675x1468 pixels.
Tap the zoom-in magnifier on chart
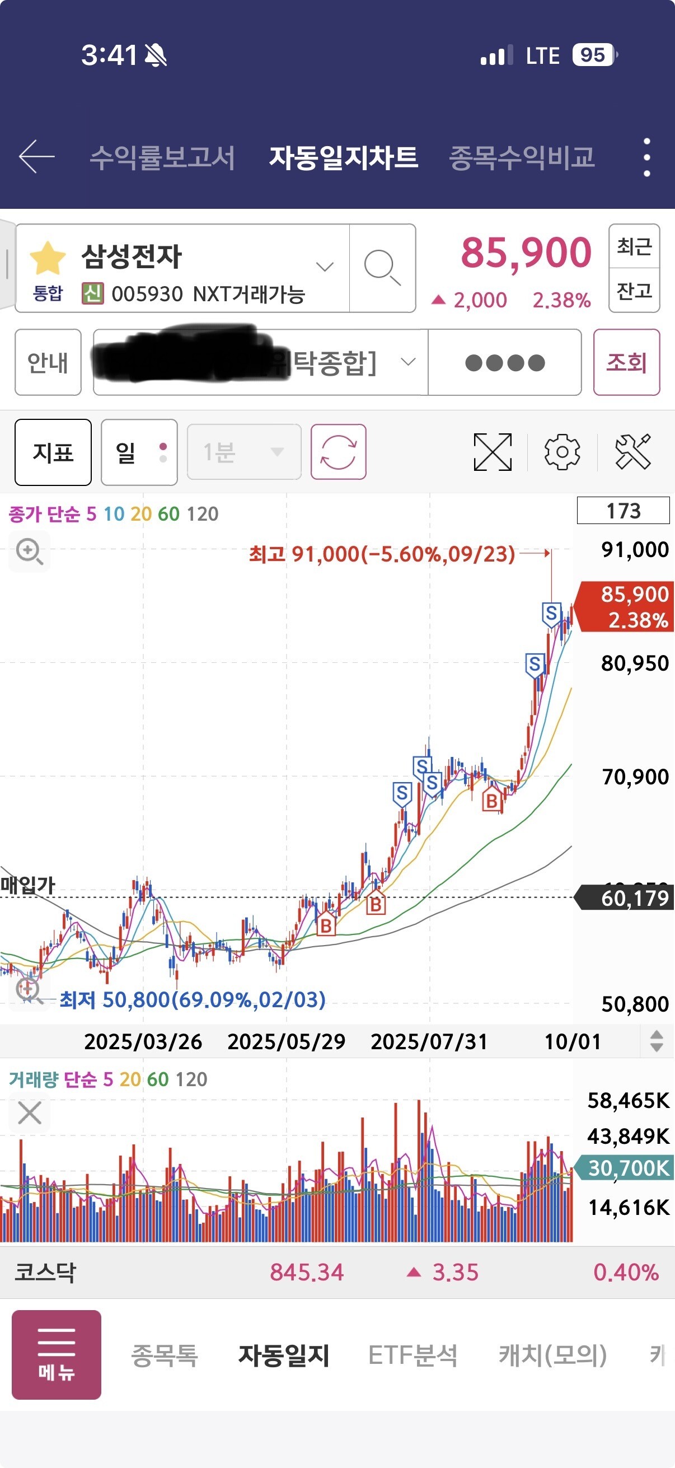30,551
